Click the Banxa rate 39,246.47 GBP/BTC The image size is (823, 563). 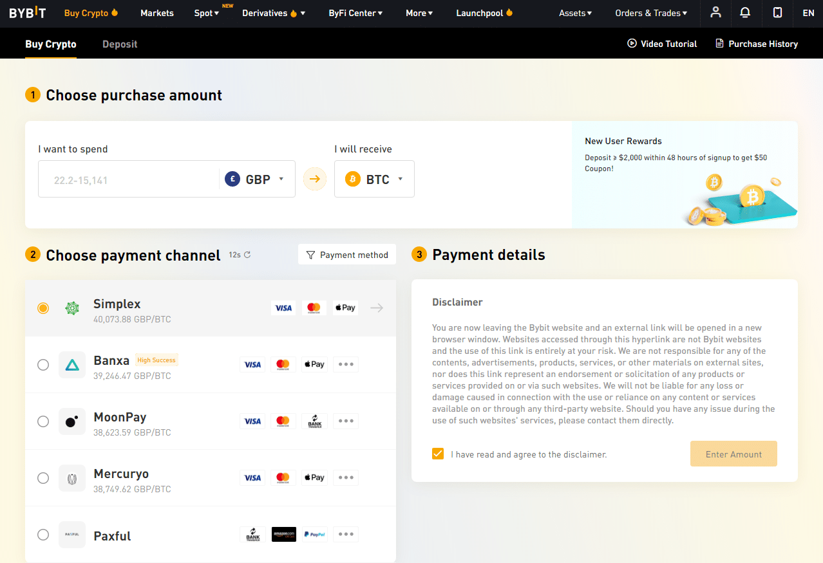coord(132,376)
